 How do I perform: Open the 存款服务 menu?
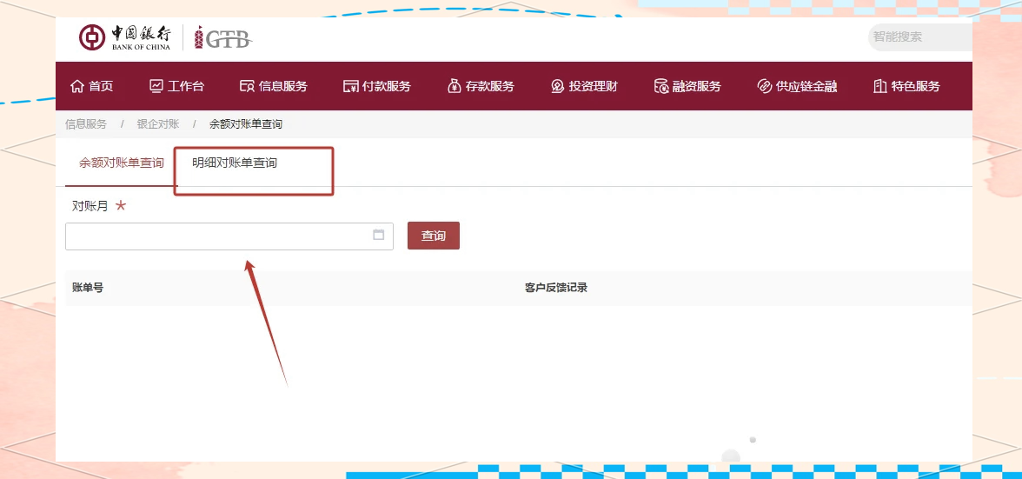(x=481, y=86)
